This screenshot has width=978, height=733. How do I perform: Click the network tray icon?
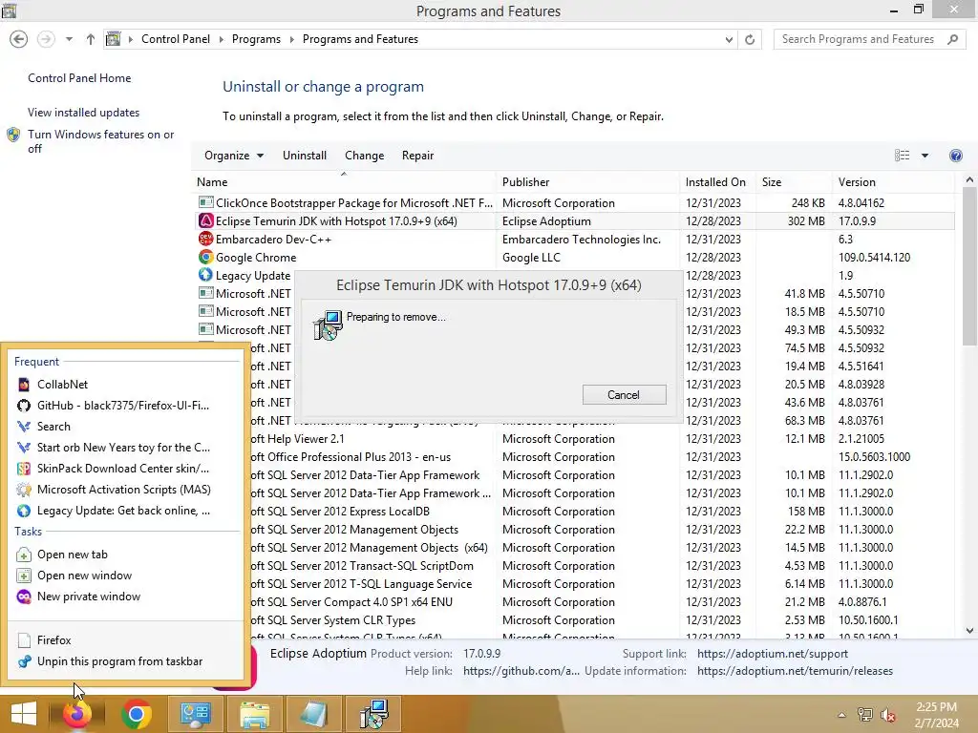865,715
